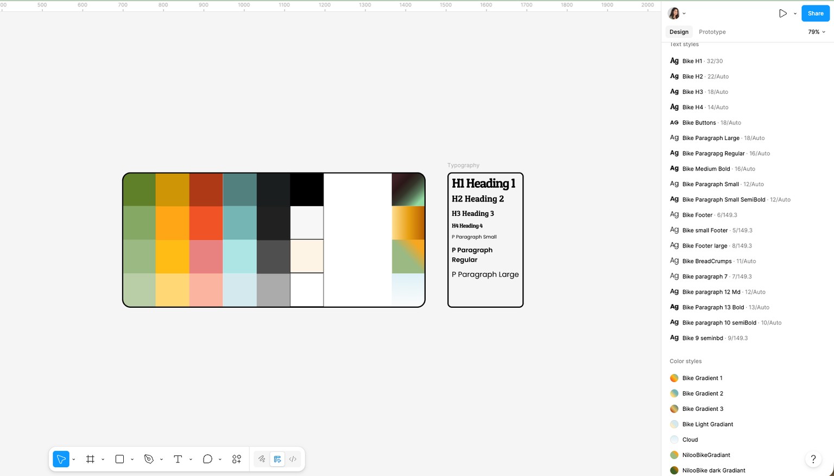The width and height of the screenshot is (834, 476).
Task: Select the Comment tool
Action: [207, 459]
